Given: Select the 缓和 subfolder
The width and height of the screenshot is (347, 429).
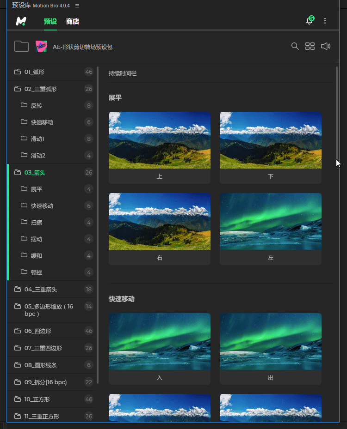Looking at the screenshot, I should (51, 256).
